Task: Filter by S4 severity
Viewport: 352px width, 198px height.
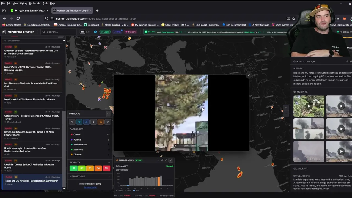Action: [x=98, y=168]
